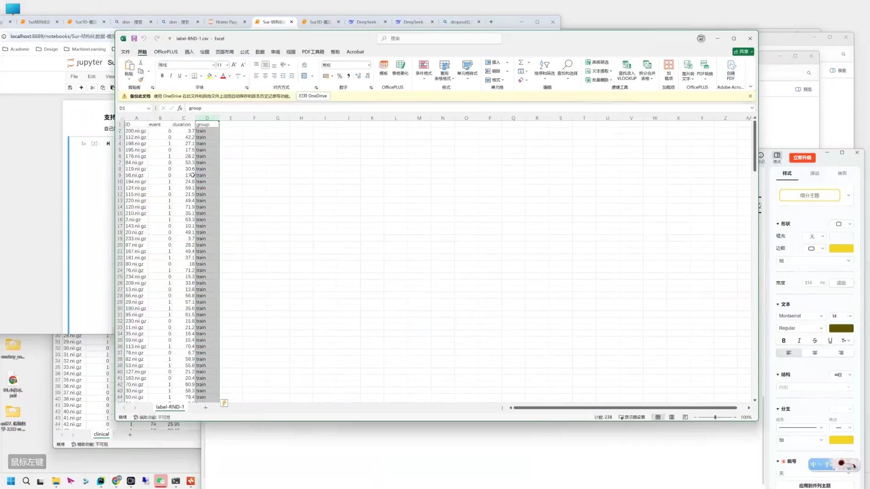
Task: Click the green 共享 share button
Action: pyautogui.click(x=743, y=52)
